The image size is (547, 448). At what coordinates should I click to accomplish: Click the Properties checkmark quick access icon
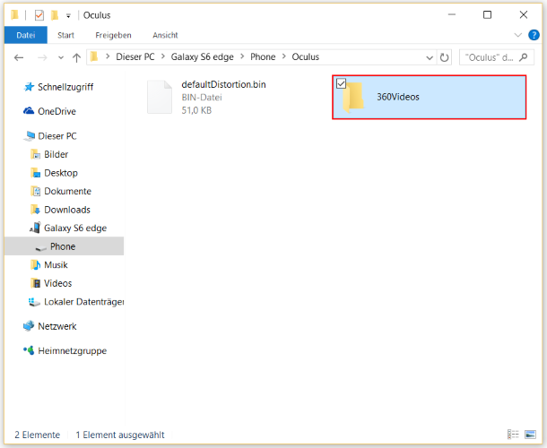(39, 15)
